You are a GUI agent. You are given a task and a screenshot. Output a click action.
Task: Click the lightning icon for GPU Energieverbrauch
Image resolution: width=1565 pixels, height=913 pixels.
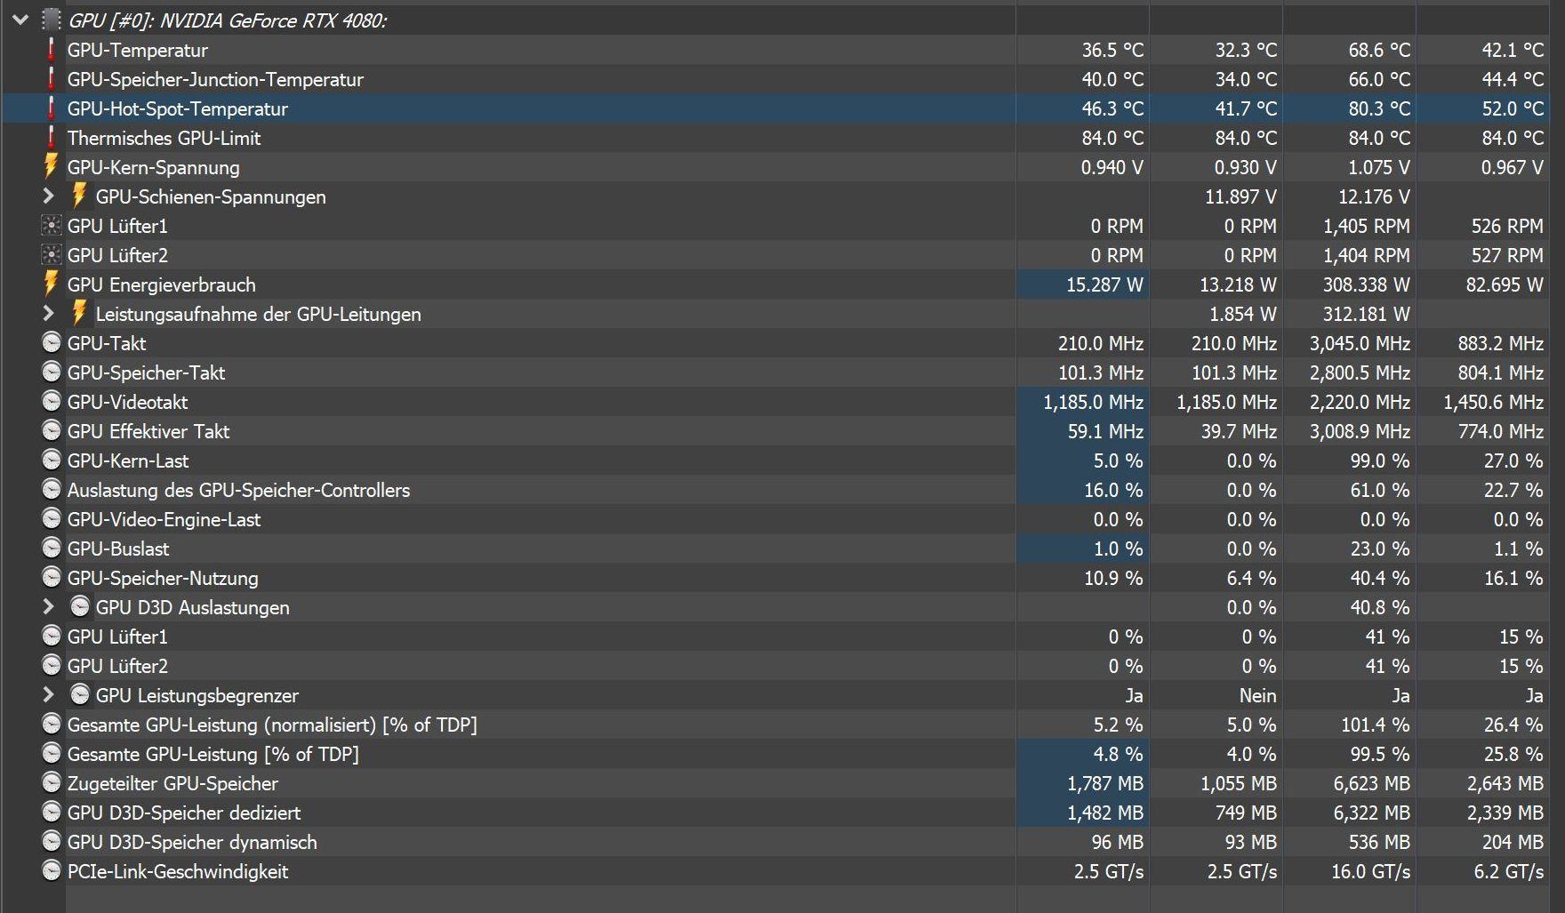coord(51,284)
